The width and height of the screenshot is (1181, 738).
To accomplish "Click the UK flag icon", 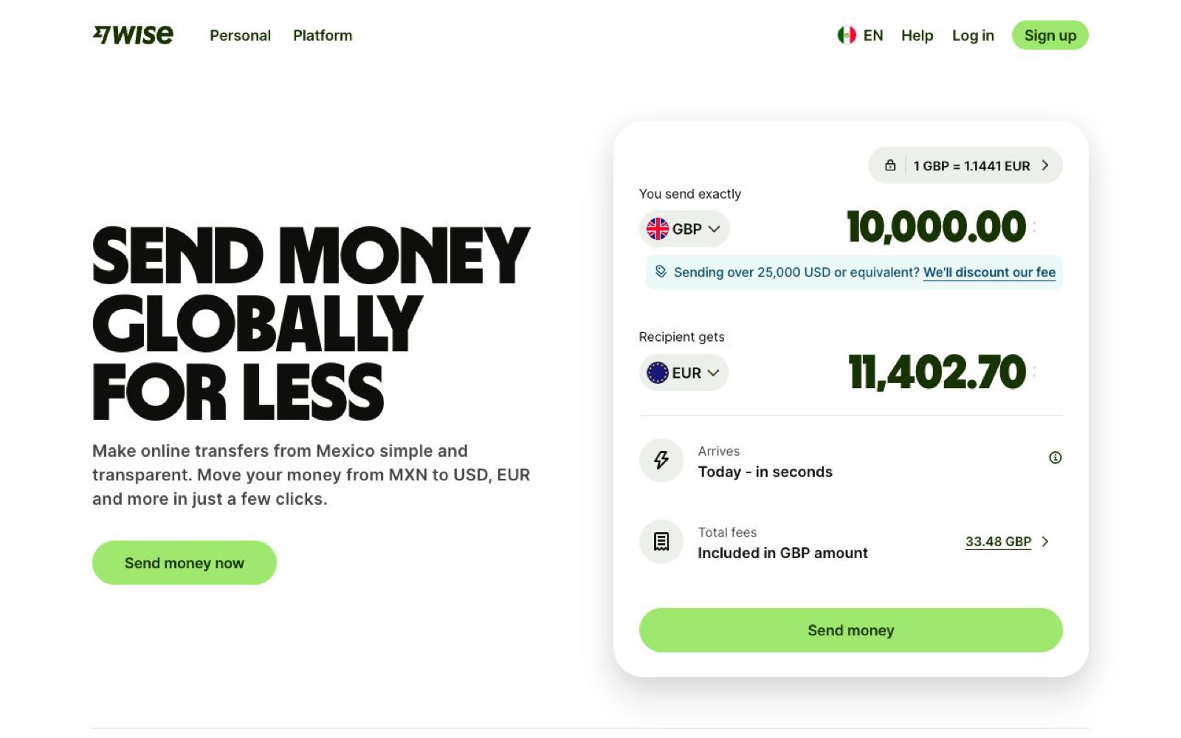I will point(657,229).
